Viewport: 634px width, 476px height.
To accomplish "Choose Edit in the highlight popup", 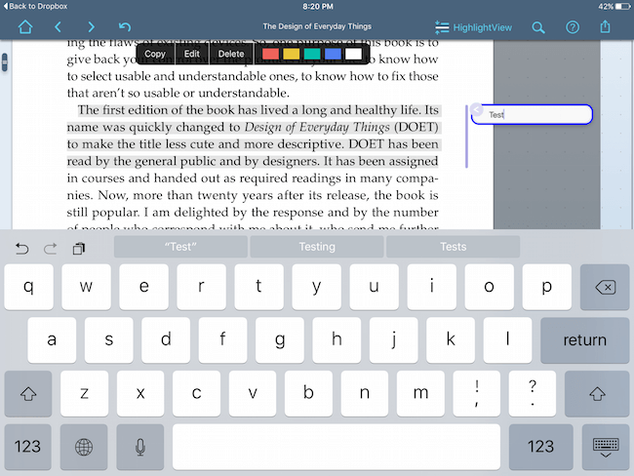I will pos(191,54).
